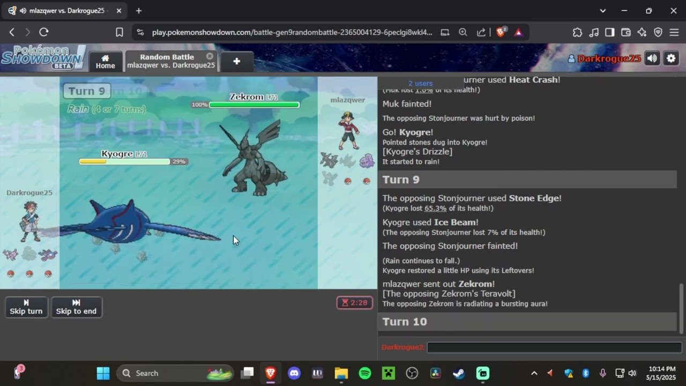Open zoom controls magnifier in address bar
This screenshot has width=686, height=386.
[463, 32]
